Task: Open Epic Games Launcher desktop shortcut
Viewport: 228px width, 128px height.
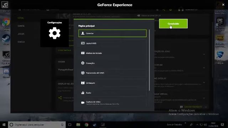Action: pos(220,24)
